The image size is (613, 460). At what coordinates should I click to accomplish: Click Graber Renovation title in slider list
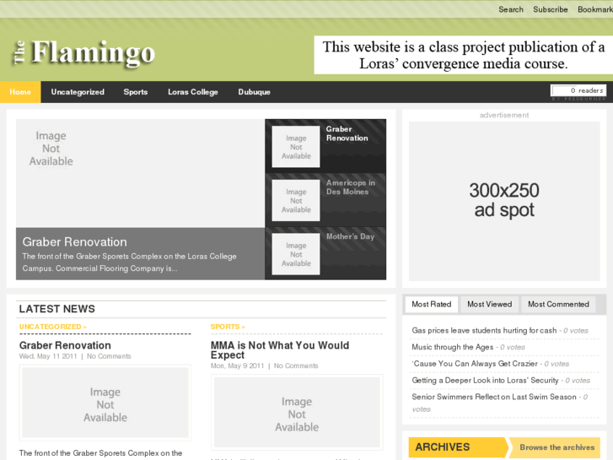coord(347,133)
